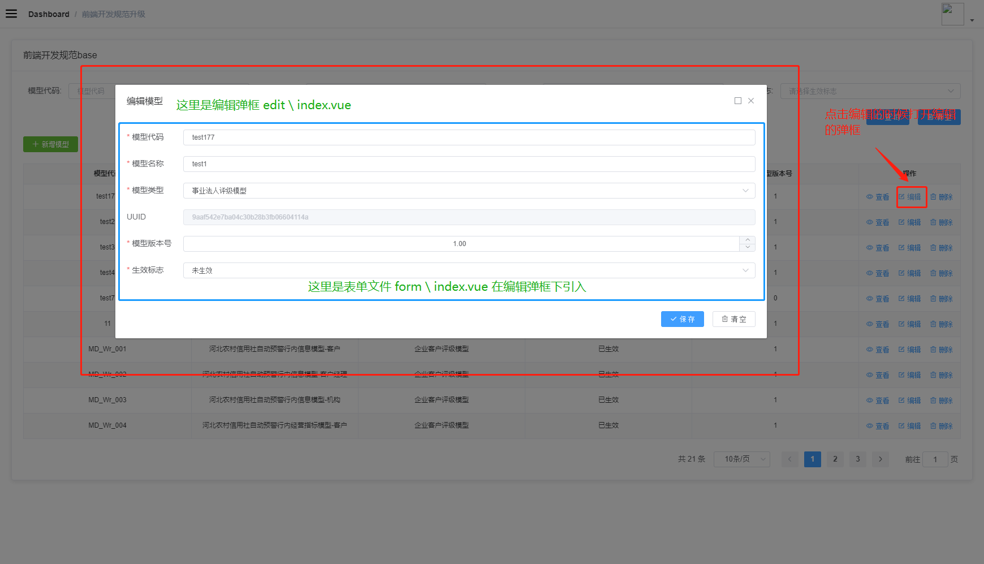Go to page 2 in pagination
984x564 pixels.
835,459
